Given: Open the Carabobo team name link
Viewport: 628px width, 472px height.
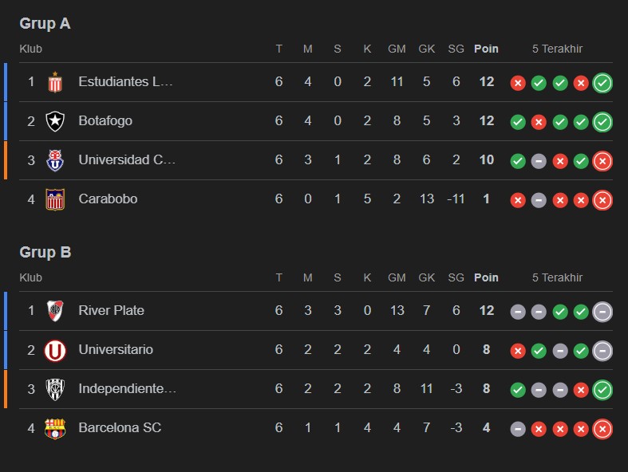Looking at the screenshot, I should [108, 199].
